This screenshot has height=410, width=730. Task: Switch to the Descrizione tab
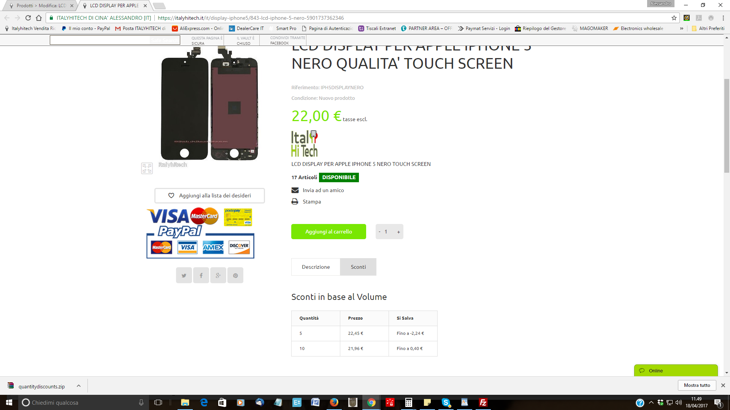point(316,267)
